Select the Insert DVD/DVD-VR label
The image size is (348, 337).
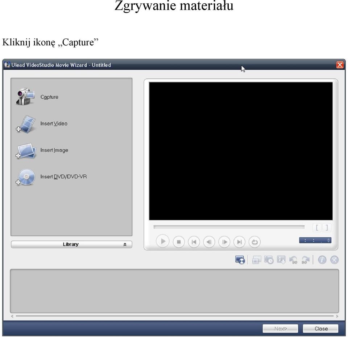point(63,177)
